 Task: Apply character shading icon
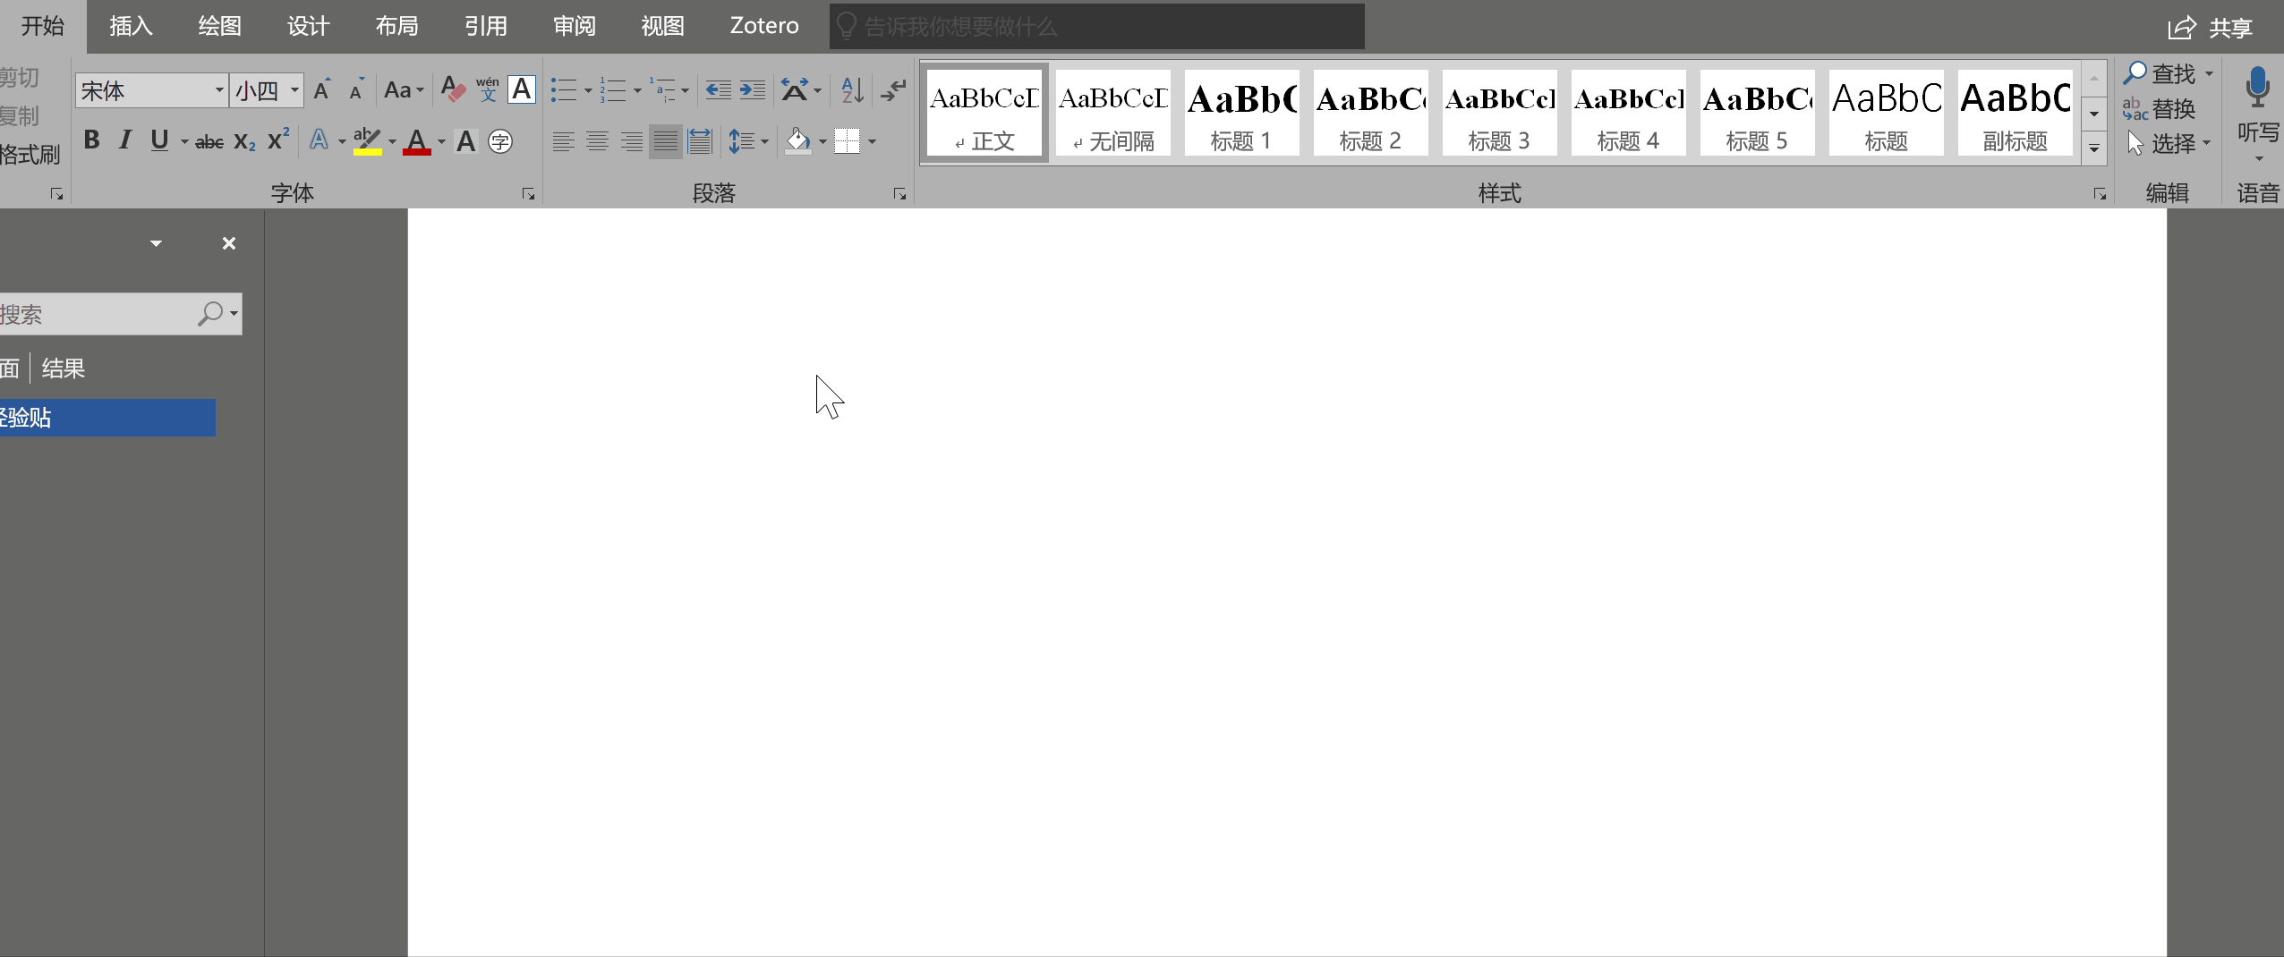pyautogui.click(x=466, y=141)
